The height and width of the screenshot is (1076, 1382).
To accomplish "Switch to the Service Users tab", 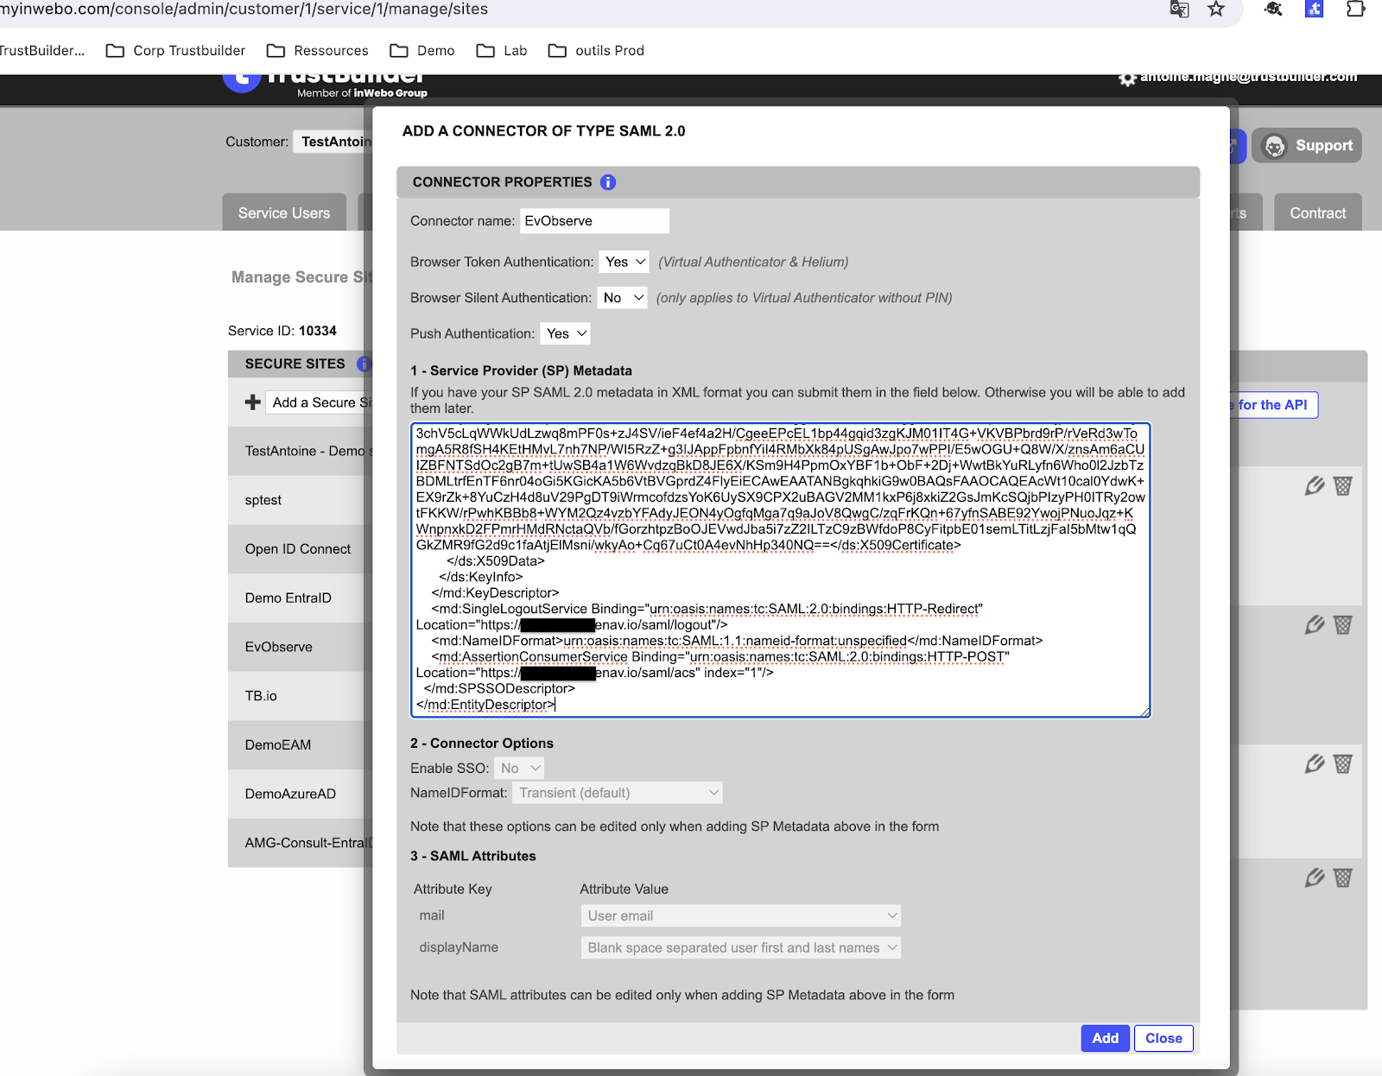I will click(284, 212).
